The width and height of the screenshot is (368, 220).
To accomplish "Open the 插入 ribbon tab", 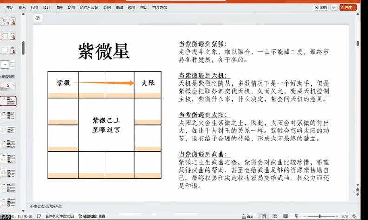I will coord(22,8).
